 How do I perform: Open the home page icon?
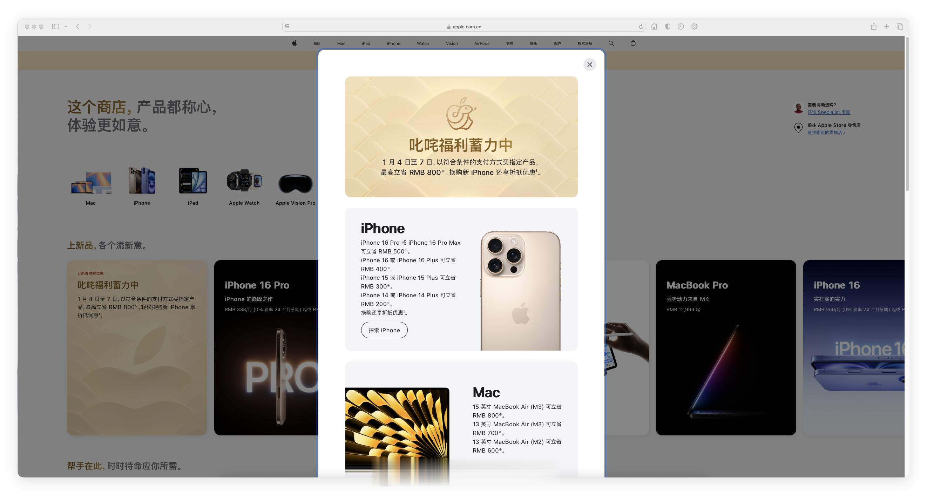pos(654,26)
